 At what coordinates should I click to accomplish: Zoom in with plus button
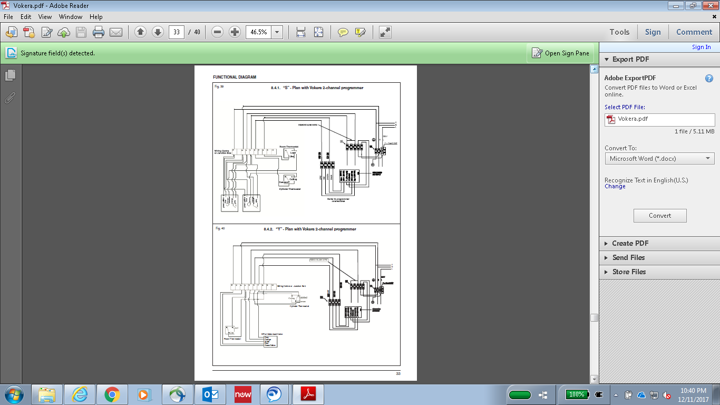pyautogui.click(x=235, y=32)
